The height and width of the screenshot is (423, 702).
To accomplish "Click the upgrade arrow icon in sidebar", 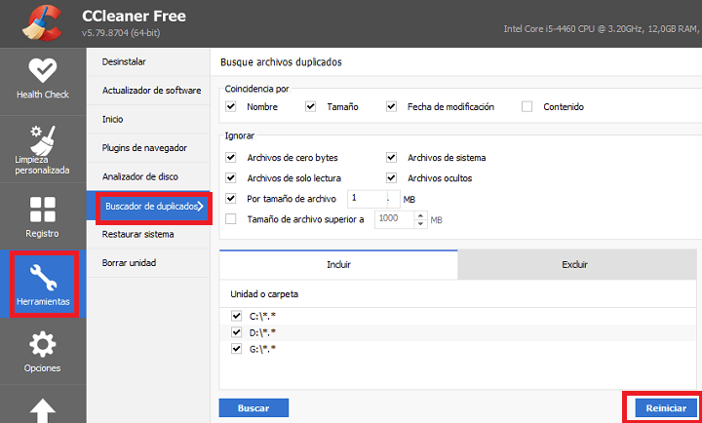I will [x=43, y=410].
